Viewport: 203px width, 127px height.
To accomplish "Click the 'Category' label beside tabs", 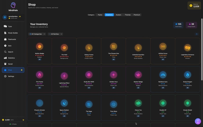I will [x=91, y=15].
